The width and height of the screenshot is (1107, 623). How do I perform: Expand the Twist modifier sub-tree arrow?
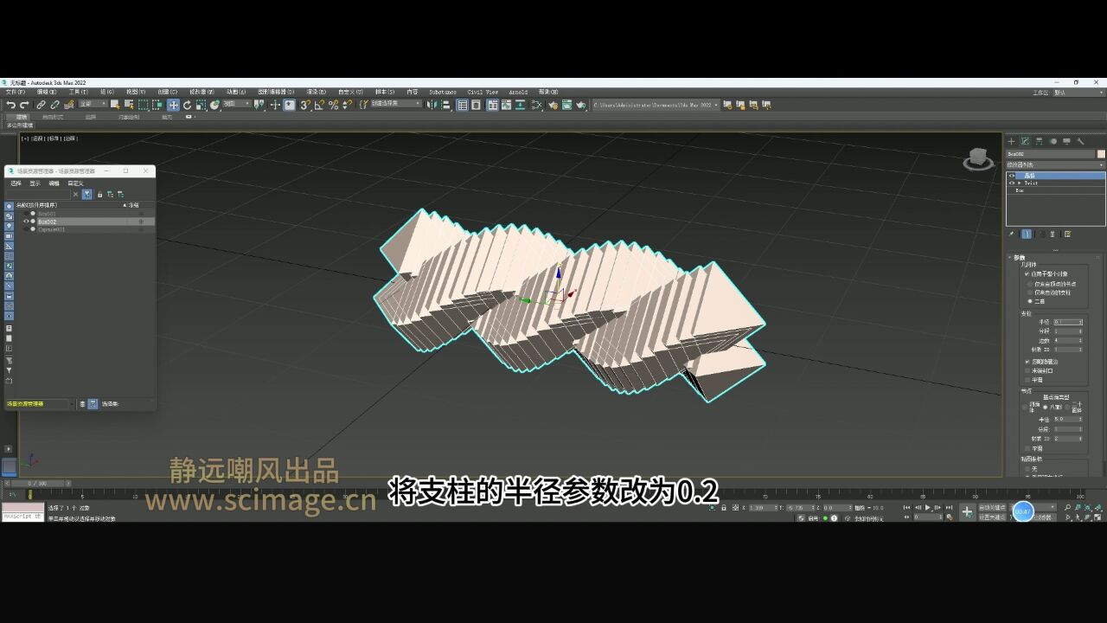[1019, 183]
